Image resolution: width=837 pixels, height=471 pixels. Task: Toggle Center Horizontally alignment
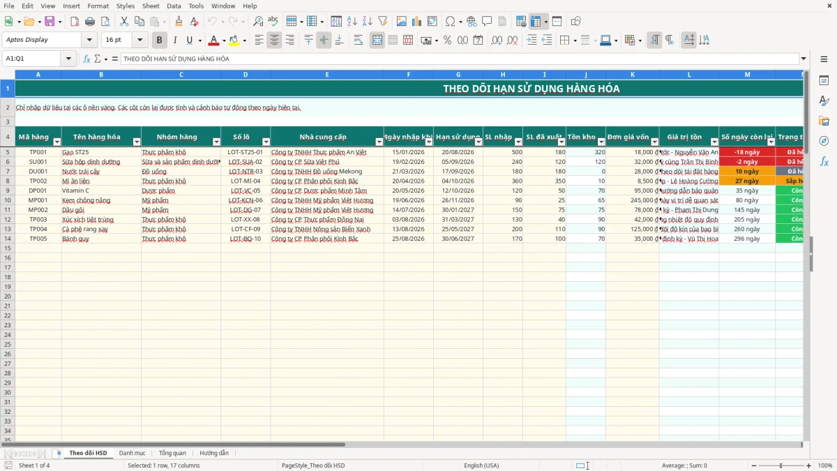[274, 40]
